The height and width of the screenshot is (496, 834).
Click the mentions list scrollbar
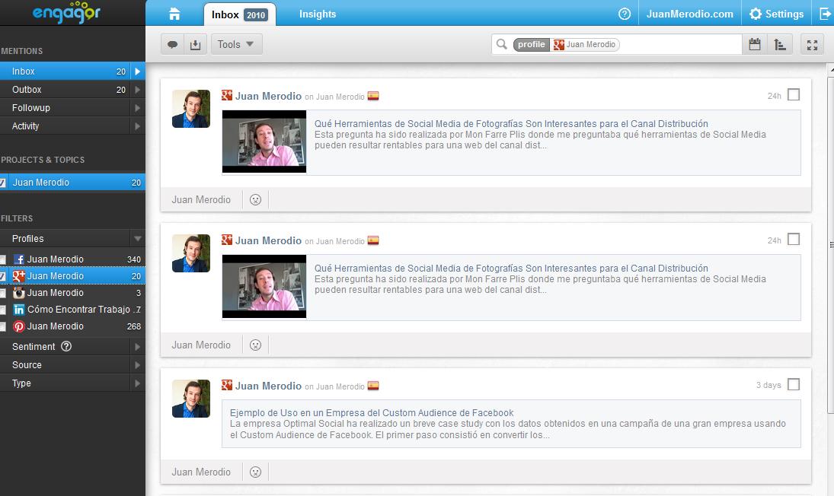[x=831, y=244]
